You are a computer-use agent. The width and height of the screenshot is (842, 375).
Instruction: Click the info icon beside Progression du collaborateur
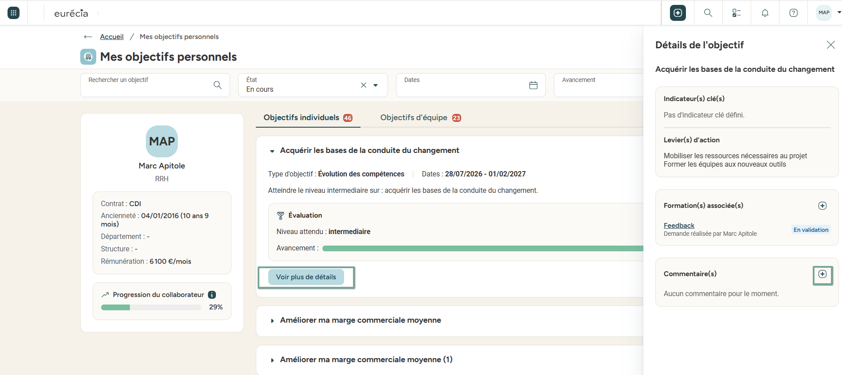212,295
